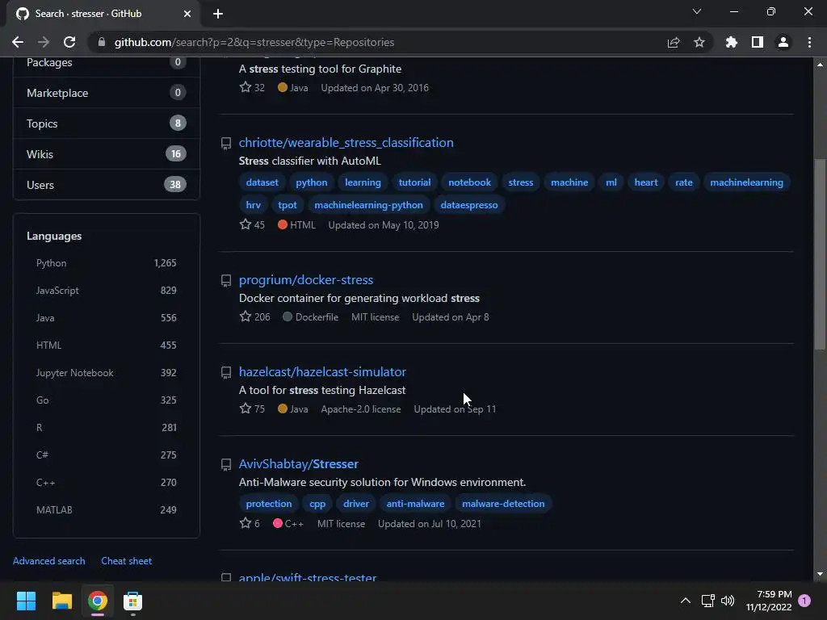
Task: Click the star icon for docker-stress
Action: click(246, 316)
